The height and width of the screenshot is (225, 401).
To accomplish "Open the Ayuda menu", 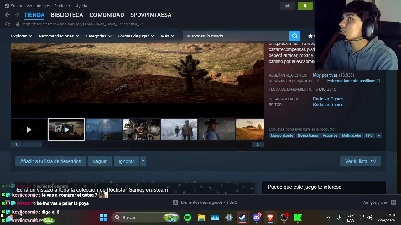I will coord(81,6).
